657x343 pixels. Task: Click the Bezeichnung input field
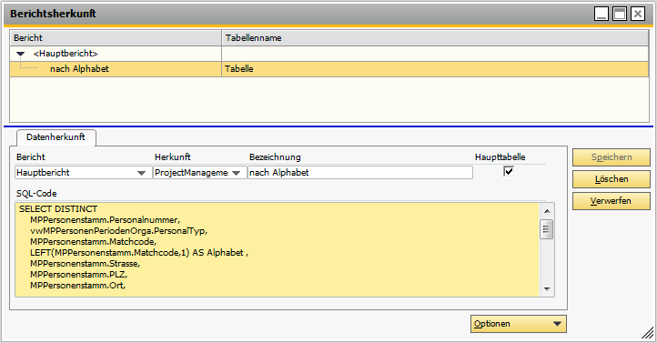click(360, 173)
